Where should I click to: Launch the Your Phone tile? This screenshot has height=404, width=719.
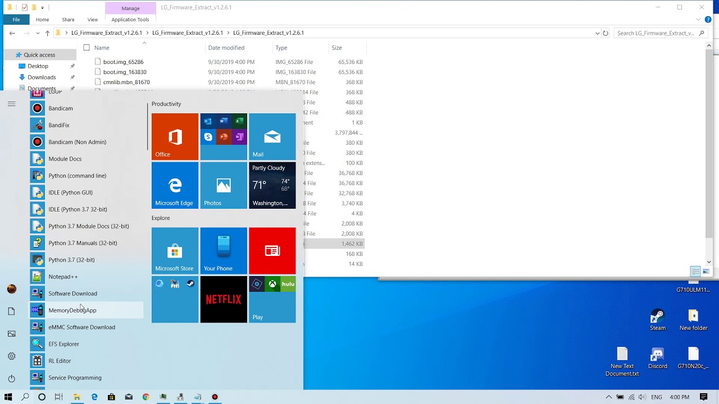coord(224,251)
